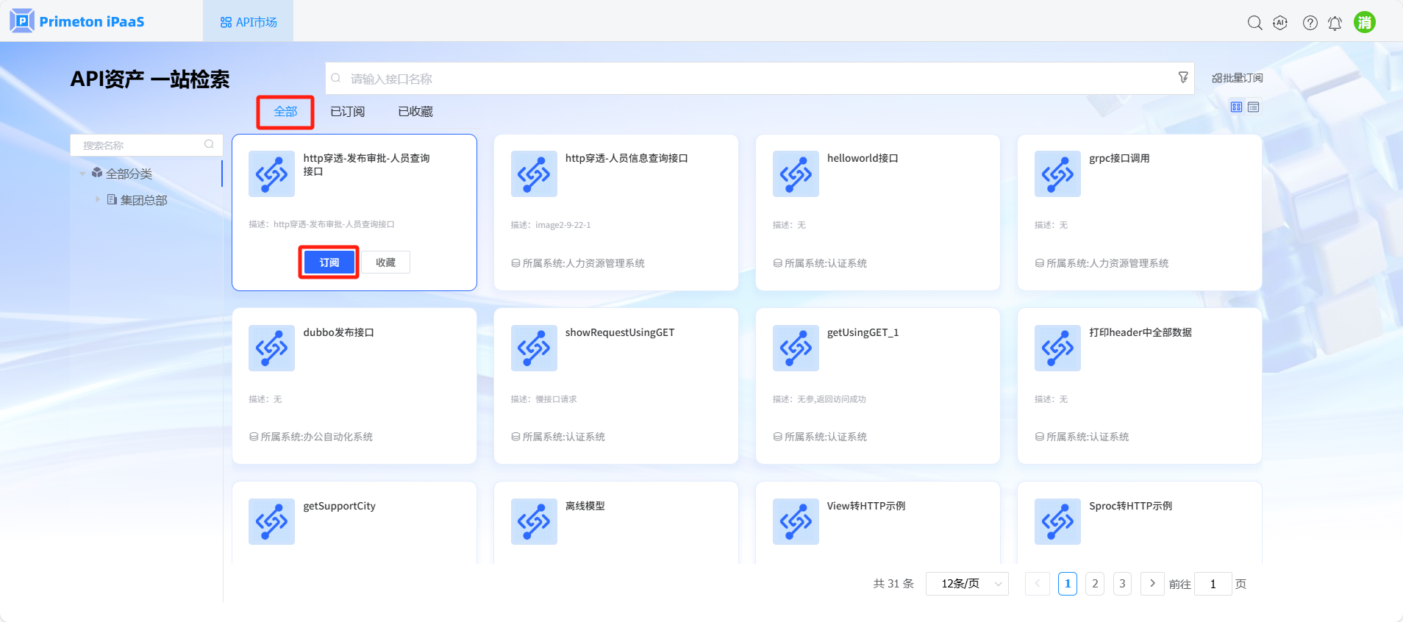Click the API icon of getUsingGET_1
Screen dimensions: 1403x622
pyautogui.click(x=796, y=348)
